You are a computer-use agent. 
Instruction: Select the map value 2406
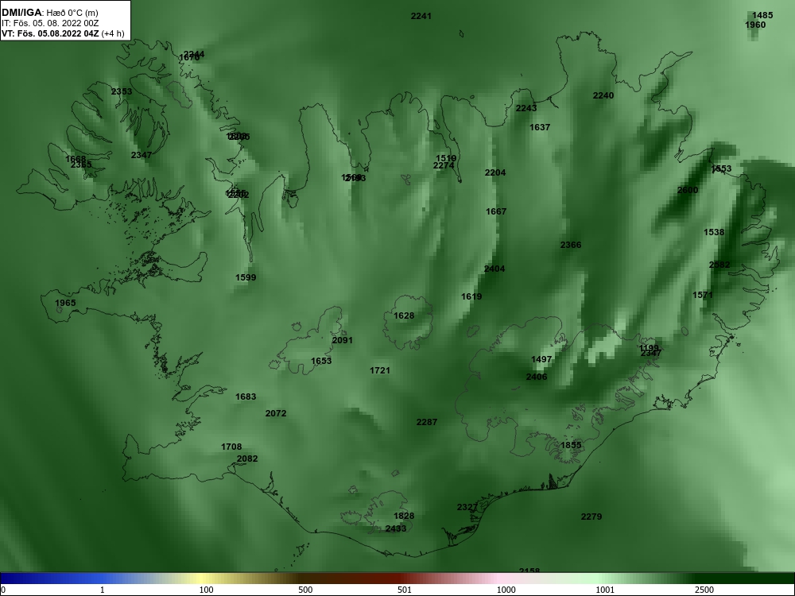(x=536, y=377)
